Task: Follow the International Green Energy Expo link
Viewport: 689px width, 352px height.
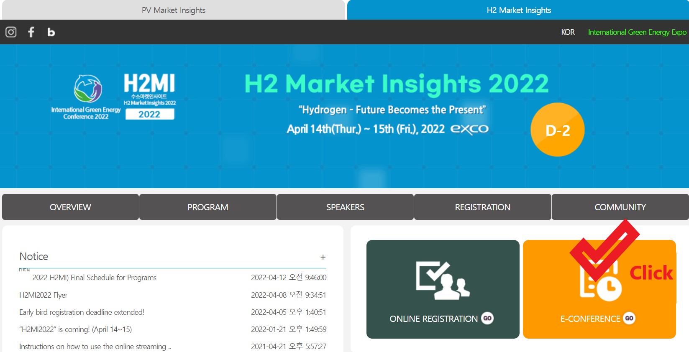Action: (637, 32)
